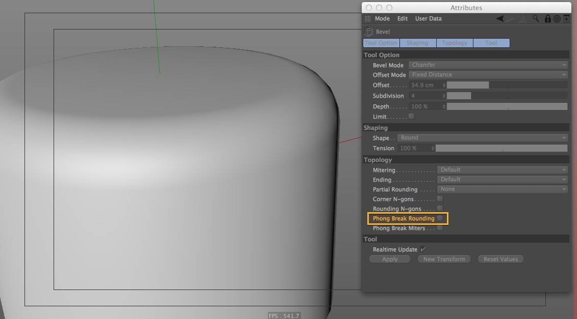577x319 pixels.
Task: Click the up-level arrow icon
Action: pos(522,19)
